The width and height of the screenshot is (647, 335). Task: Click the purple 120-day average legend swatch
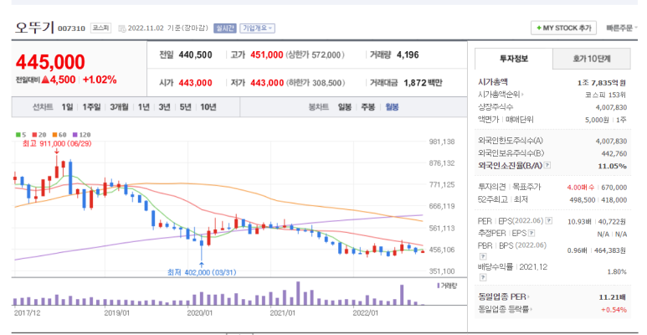pos(74,135)
